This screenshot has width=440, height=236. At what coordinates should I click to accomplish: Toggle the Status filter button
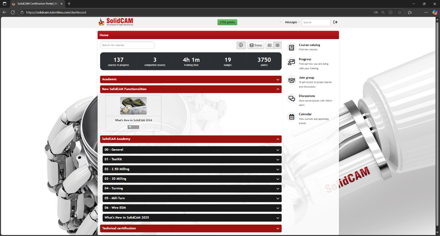256,45
